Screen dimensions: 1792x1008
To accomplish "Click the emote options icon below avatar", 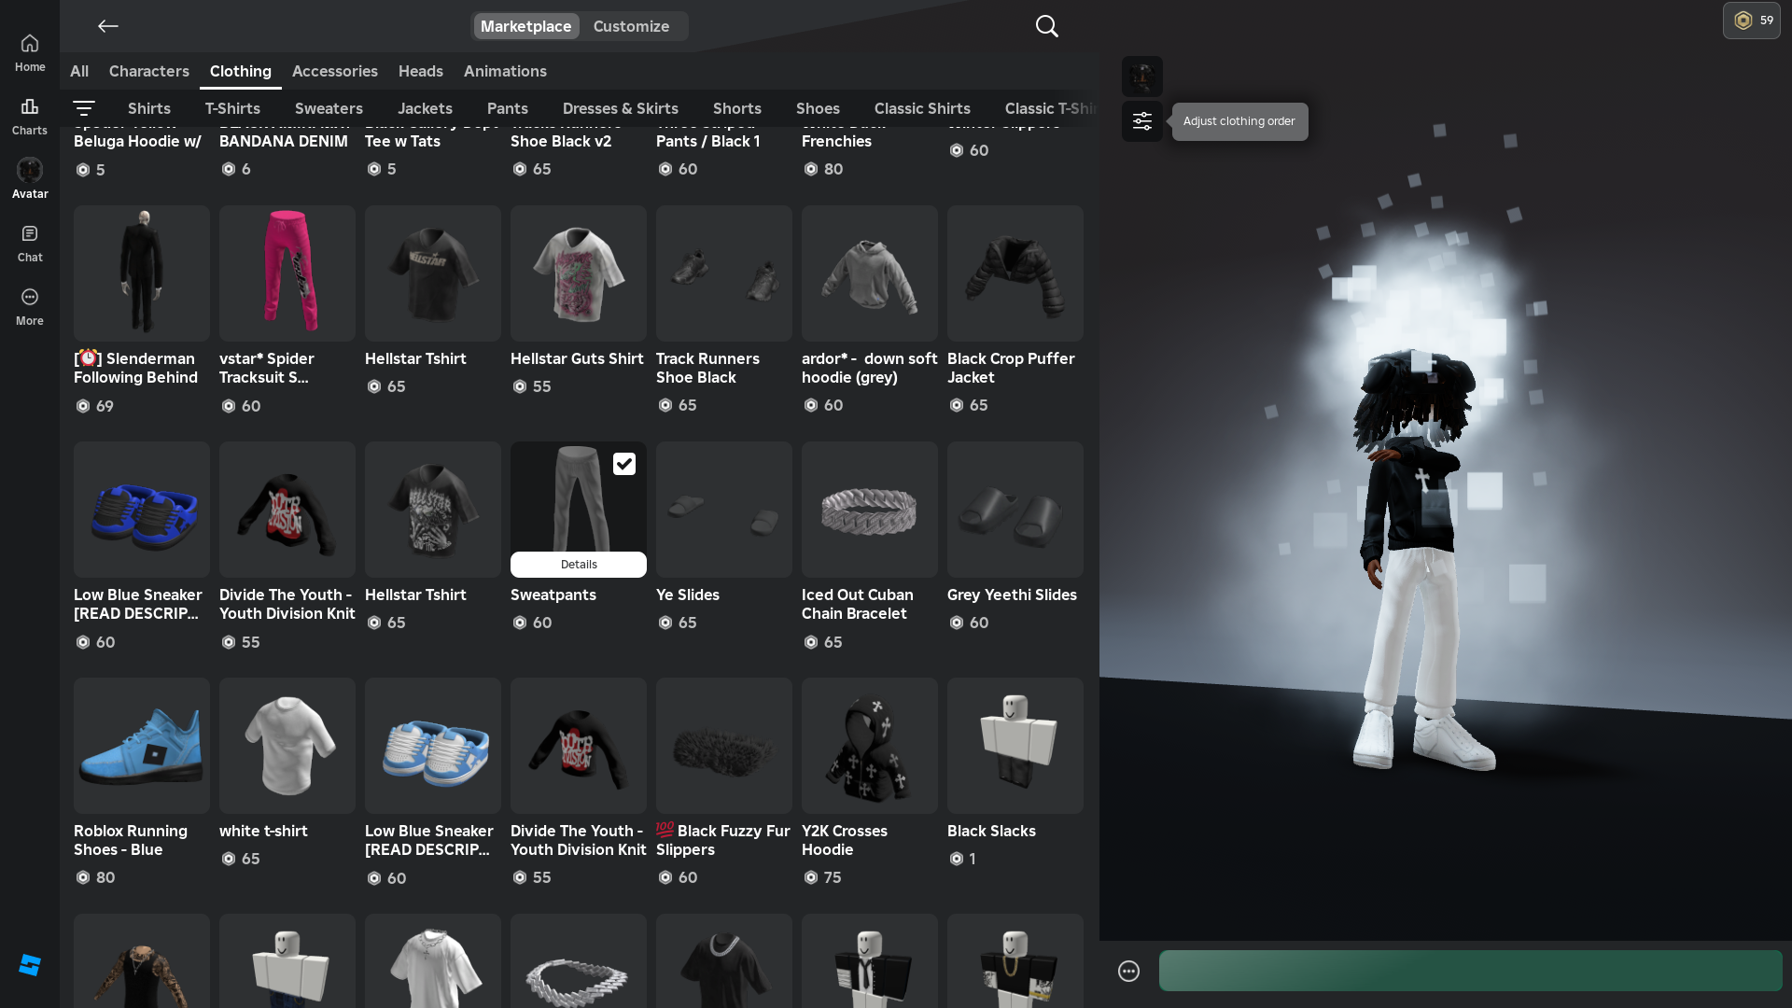I will point(1128,971).
